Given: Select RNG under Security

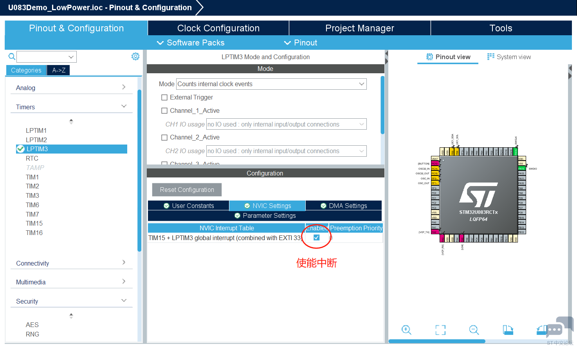Looking at the screenshot, I should (32, 334).
